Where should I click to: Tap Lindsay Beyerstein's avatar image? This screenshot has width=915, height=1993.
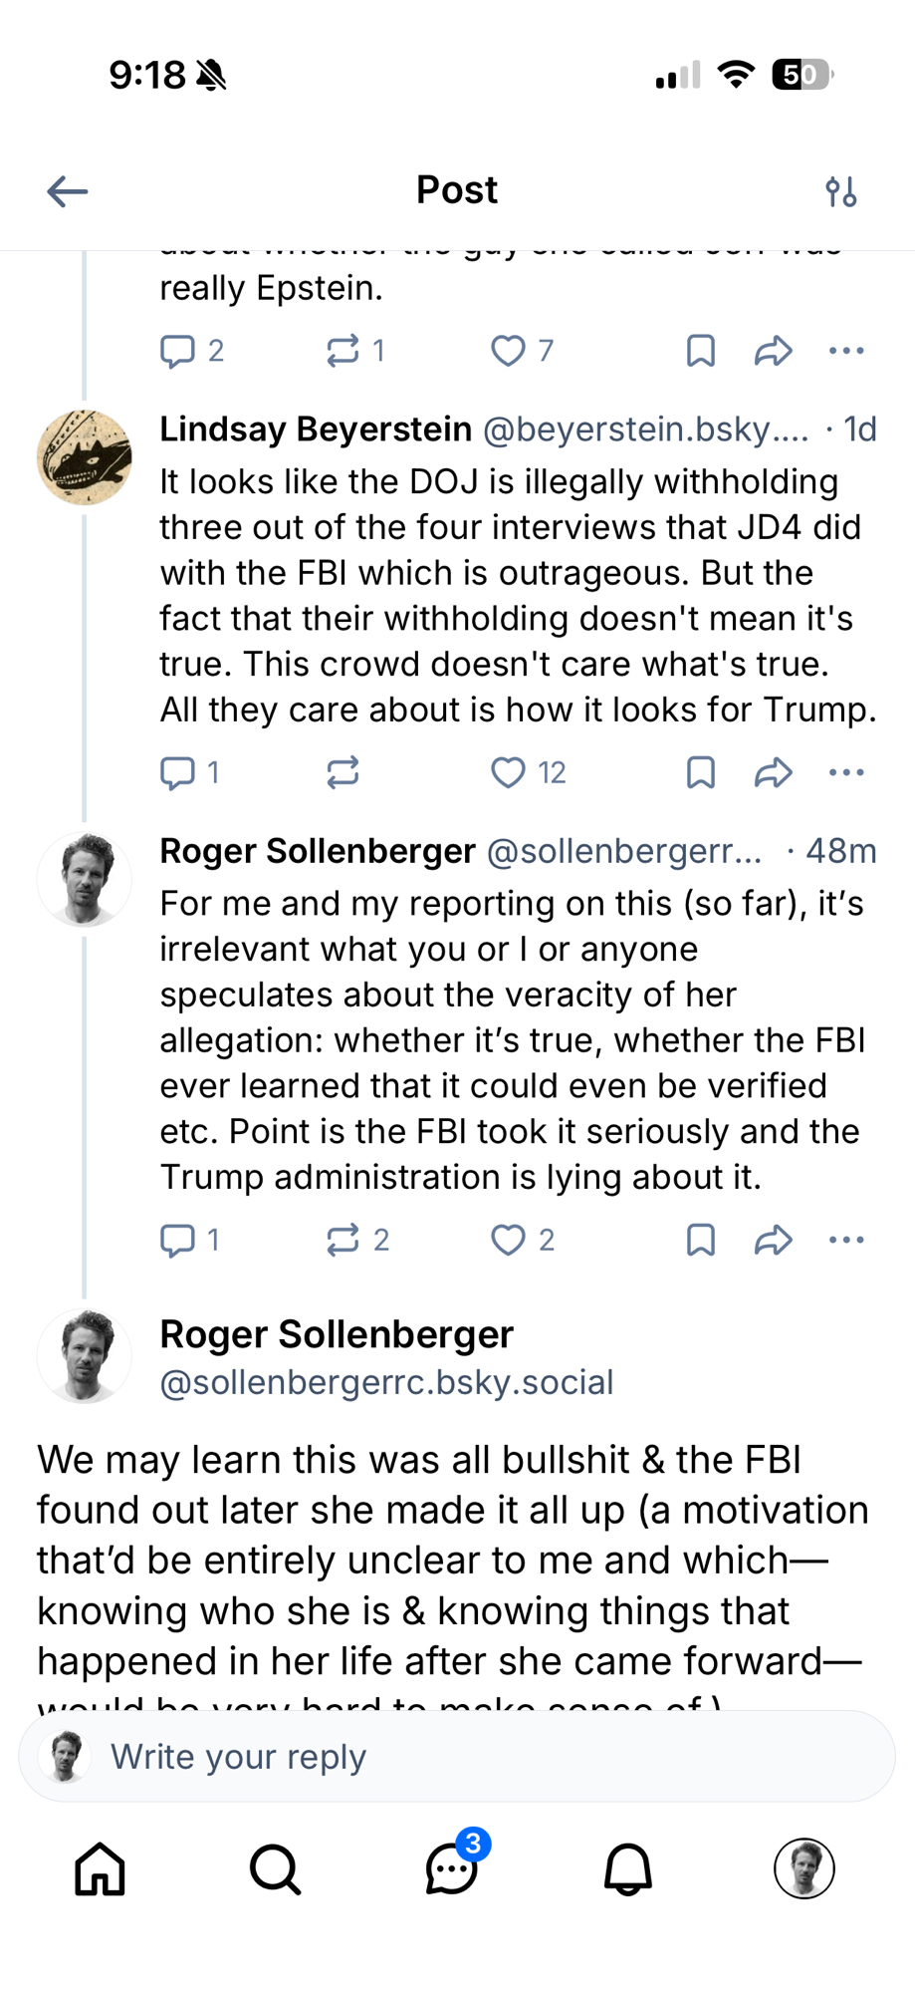coord(85,457)
